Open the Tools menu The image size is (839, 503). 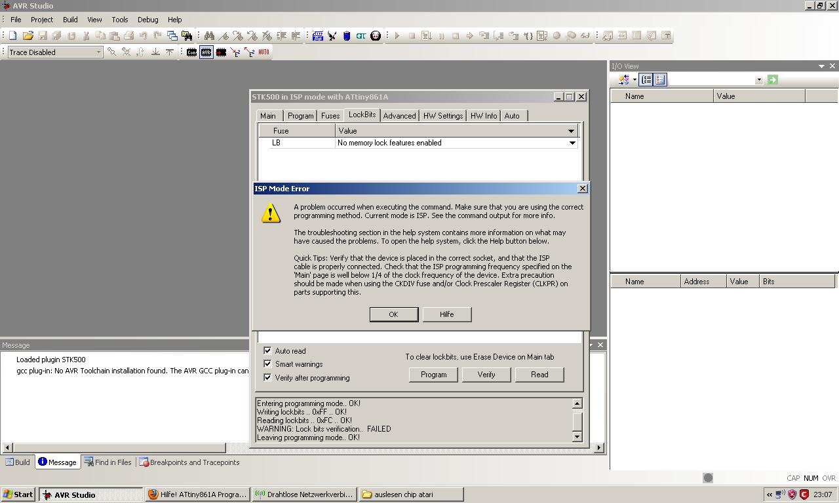(120, 20)
